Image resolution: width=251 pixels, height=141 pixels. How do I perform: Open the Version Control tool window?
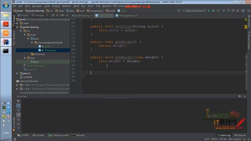[x=58, y=135]
